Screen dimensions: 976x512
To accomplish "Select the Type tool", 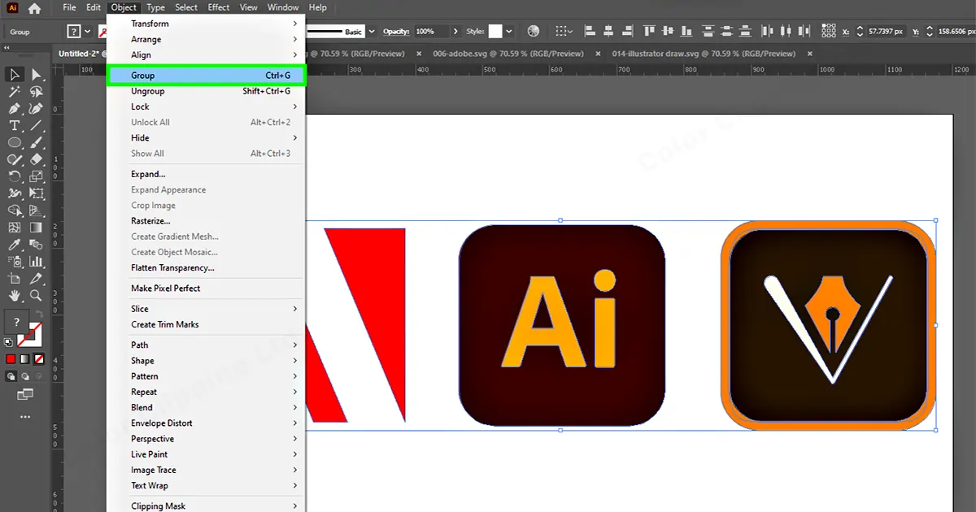I will [x=15, y=126].
